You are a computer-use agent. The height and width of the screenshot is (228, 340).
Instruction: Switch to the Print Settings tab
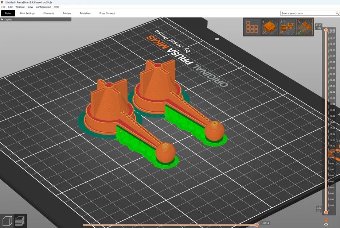point(27,13)
